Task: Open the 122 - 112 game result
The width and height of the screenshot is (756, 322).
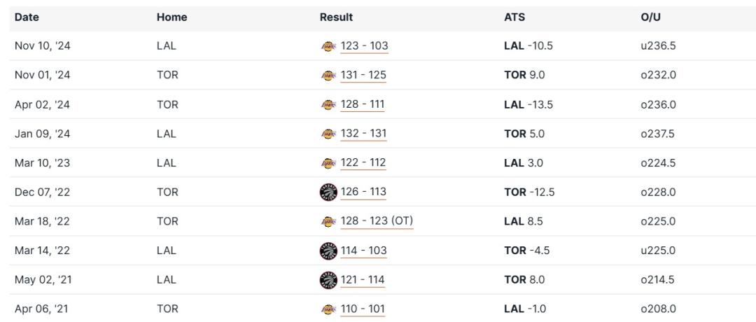Action: [363, 163]
